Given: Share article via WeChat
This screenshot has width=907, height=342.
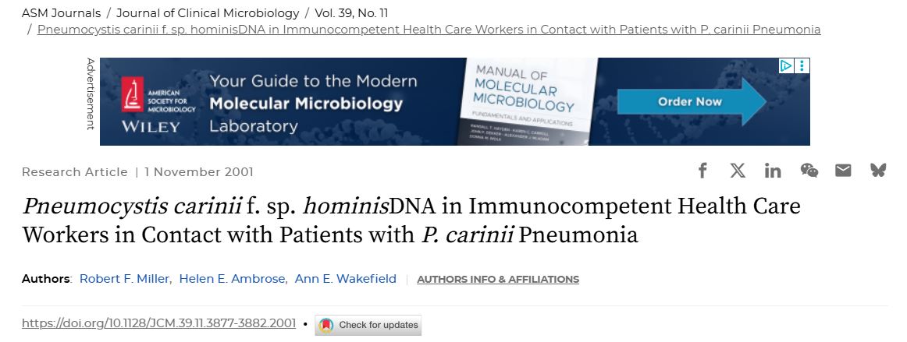Looking at the screenshot, I should [809, 171].
